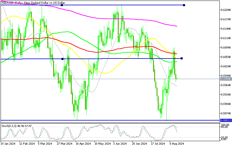235x147 pixels.
Task: Click the 0.59940 price scale value
Action: pyautogui.click(x=226, y=76)
